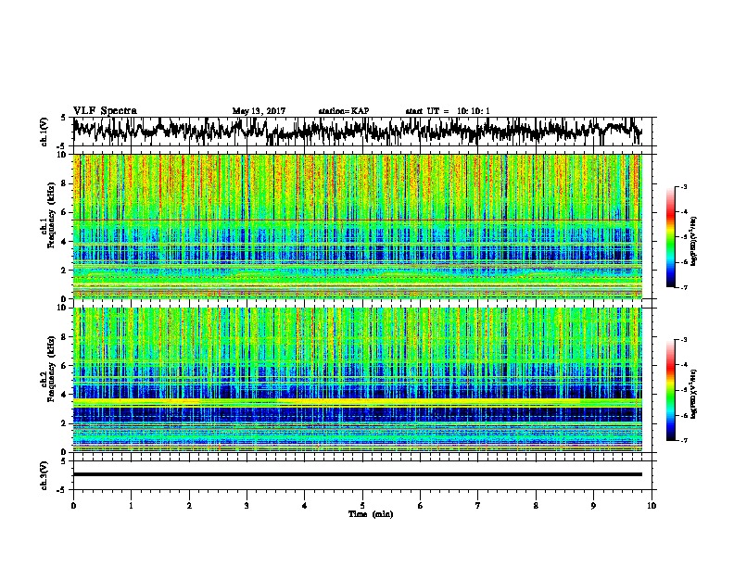Image resolution: width=734 pixels, height=567 pixels.
Task: Click the "5" tick on the ch.3(V) axis
Action: click(x=63, y=461)
